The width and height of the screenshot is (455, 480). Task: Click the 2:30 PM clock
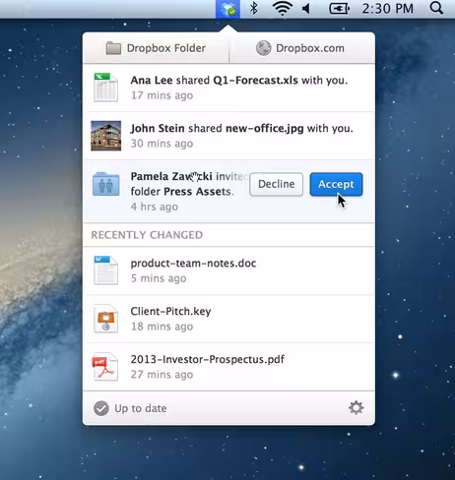(388, 9)
